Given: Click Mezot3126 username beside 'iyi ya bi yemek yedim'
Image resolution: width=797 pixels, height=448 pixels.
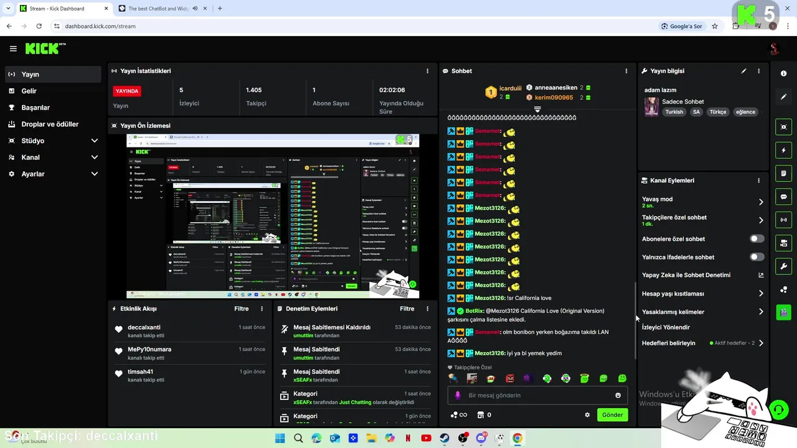Looking at the screenshot, I should click(490, 353).
